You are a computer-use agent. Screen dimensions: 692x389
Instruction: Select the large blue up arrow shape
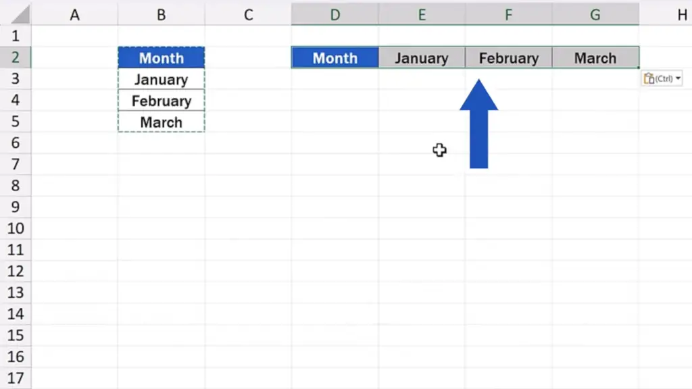[x=479, y=124]
